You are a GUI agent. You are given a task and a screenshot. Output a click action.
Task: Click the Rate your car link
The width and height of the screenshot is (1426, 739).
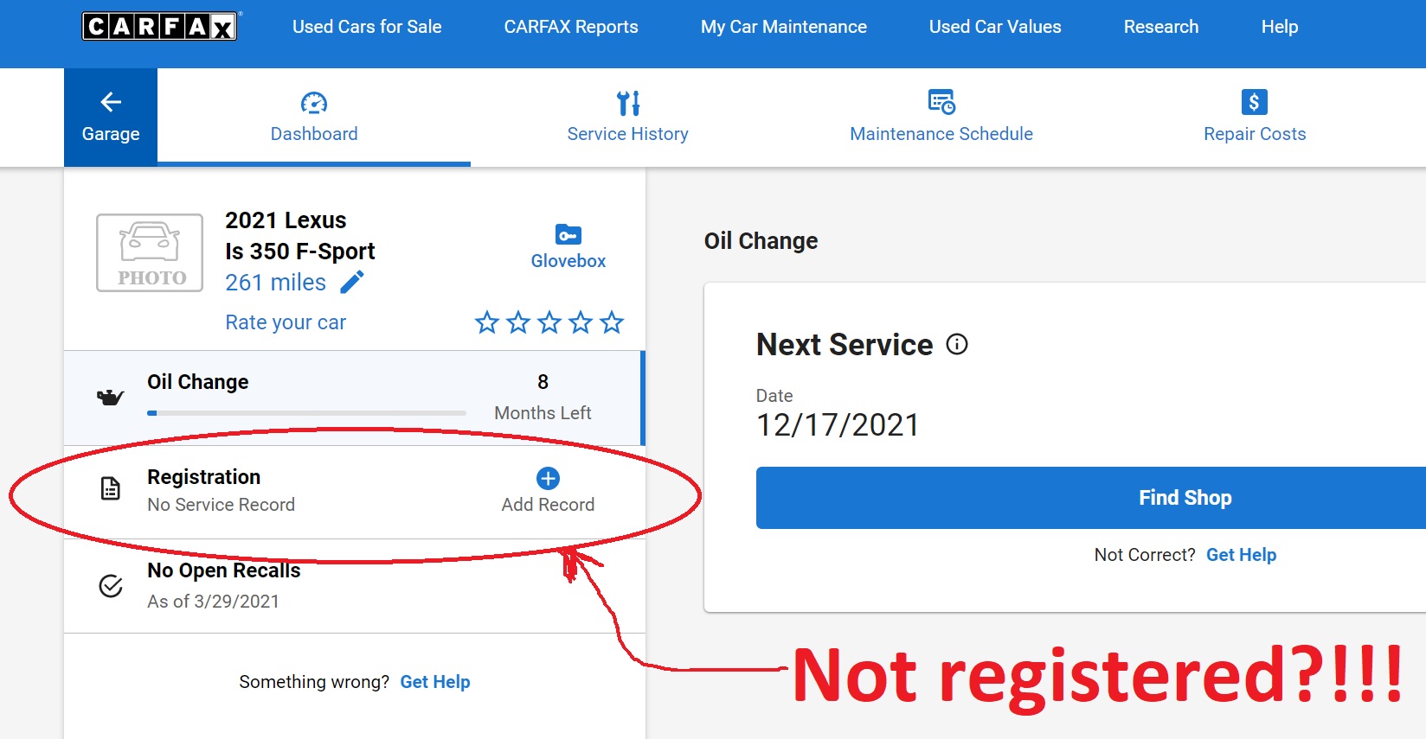pyautogui.click(x=286, y=322)
